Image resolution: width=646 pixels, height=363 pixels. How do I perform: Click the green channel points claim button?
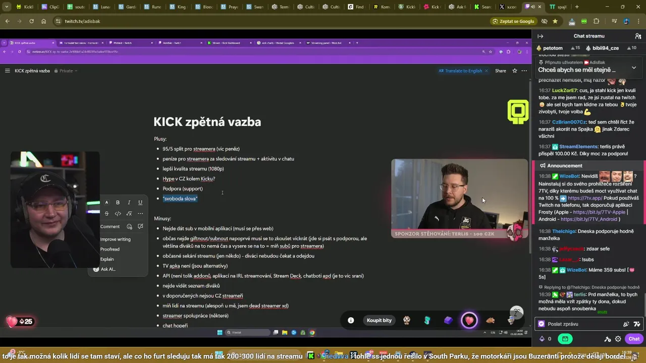click(x=565, y=339)
